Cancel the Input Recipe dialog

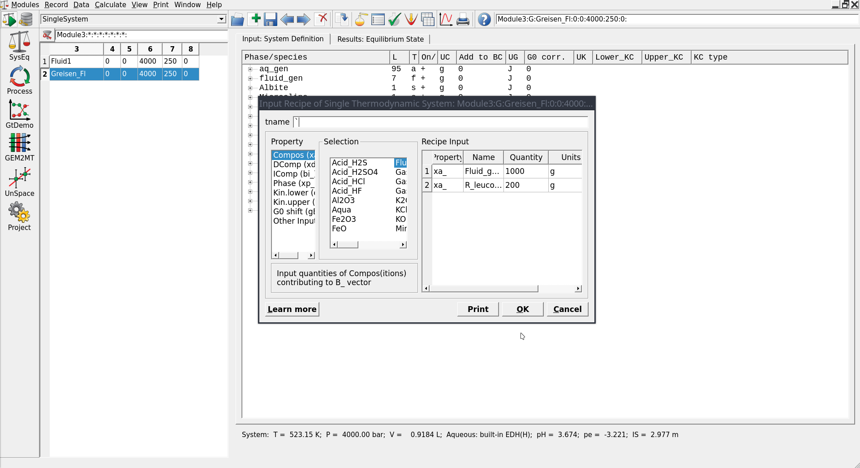[x=568, y=309]
